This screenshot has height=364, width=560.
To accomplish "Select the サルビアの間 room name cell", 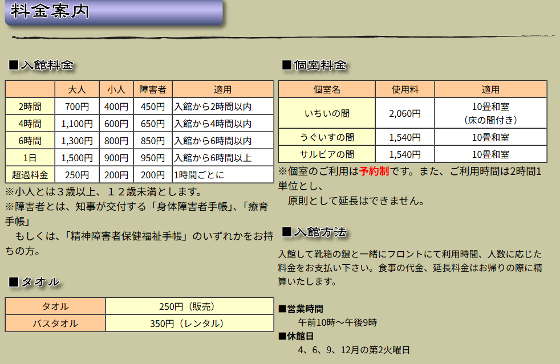I will pyautogui.click(x=327, y=154).
